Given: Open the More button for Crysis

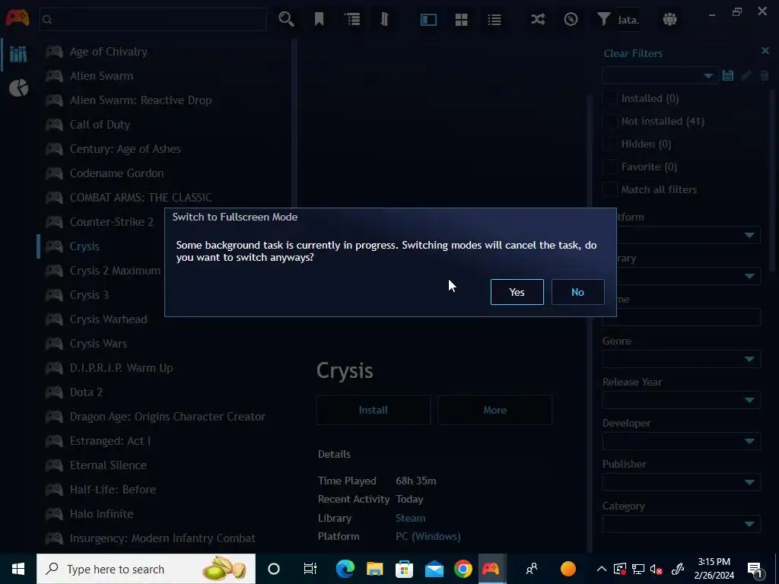Looking at the screenshot, I should pyautogui.click(x=494, y=410).
